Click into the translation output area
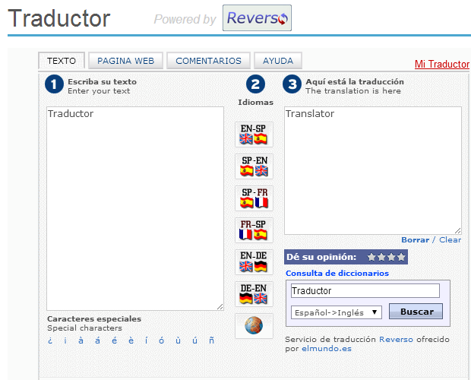 pos(373,170)
